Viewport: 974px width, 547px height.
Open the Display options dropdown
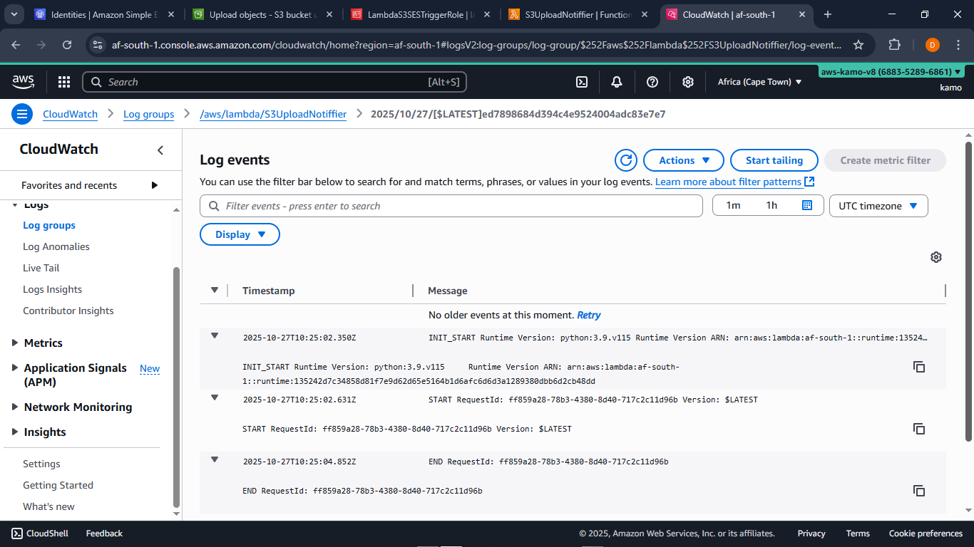pyautogui.click(x=240, y=234)
